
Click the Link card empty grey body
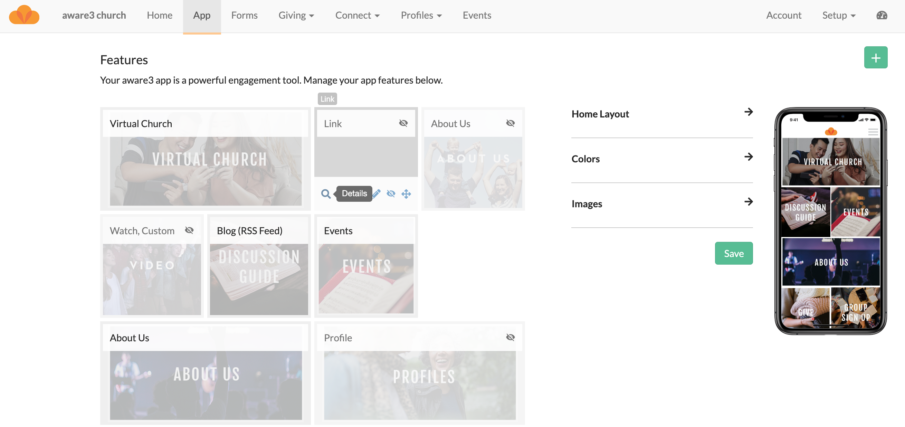(x=366, y=157)
